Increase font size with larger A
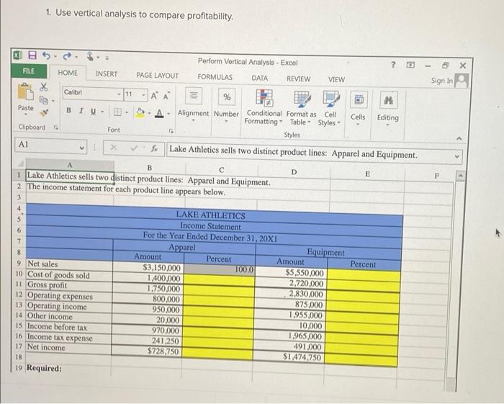 click(x=154, y=96)
